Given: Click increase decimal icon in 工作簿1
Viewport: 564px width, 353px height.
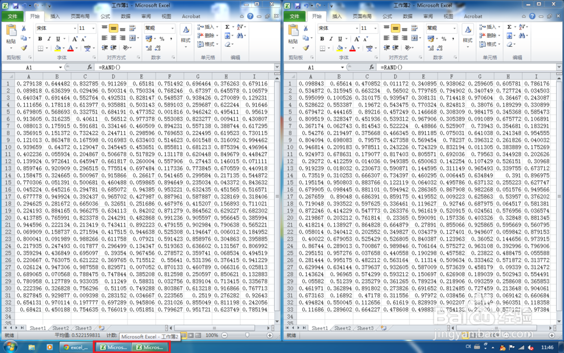Looking at the screenshot, I should pyautogui.click(x=149, y=48).
